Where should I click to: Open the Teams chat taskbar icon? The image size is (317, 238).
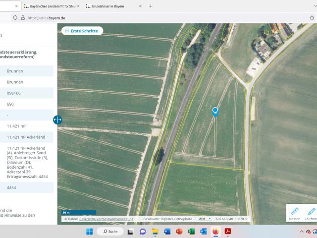click(x=143, y=232)
